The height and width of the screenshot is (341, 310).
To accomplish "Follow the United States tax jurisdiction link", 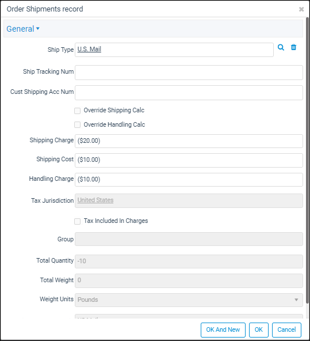I will pos(95,200).
